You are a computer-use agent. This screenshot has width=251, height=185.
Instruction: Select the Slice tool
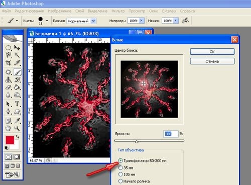(x=17, y=63)
